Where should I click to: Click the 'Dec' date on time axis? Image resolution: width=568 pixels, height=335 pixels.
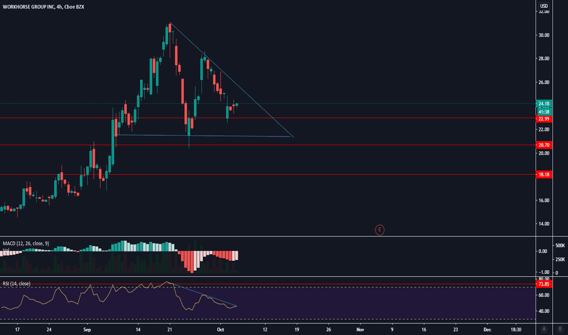pyautogui.click(x=487, y=330)
